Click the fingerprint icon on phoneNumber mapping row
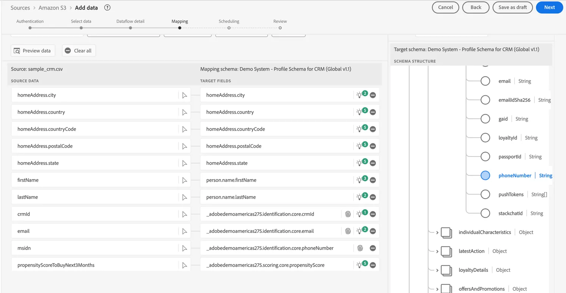 pyautogui.click(x=360, y=248)
